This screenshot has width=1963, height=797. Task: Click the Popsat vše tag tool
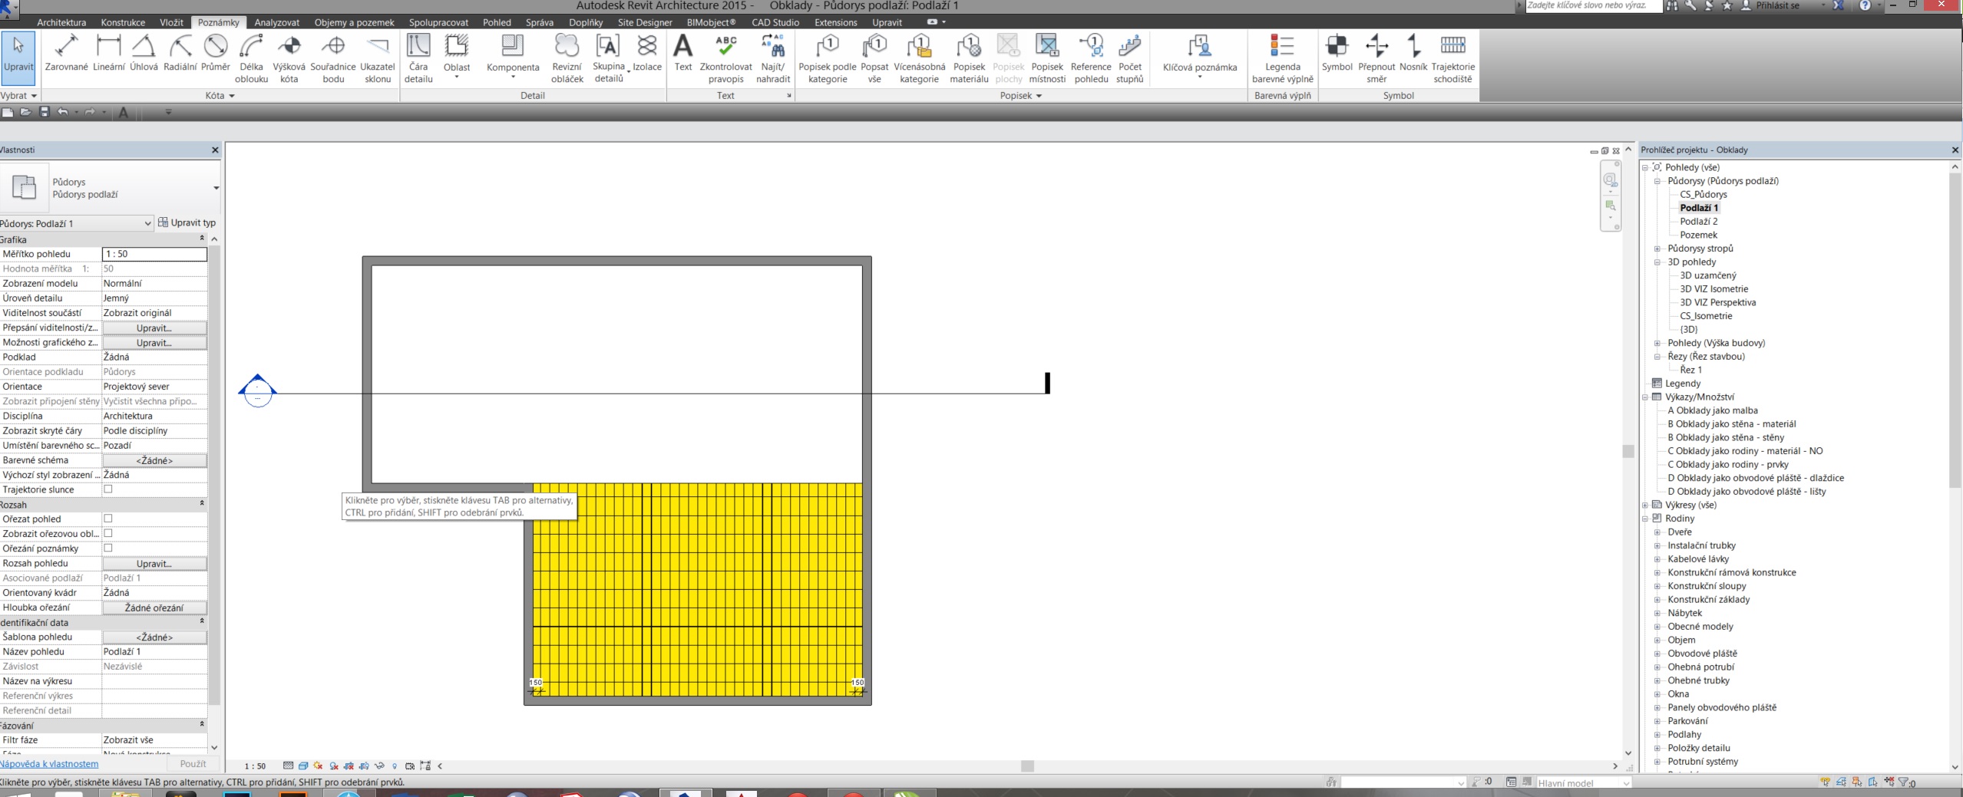click(x=874, y=58)
